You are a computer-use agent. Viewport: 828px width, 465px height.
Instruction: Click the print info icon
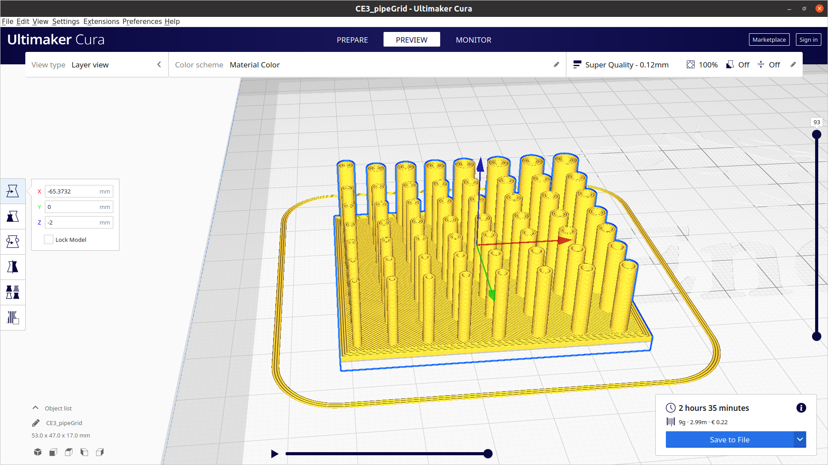point(801,408)
